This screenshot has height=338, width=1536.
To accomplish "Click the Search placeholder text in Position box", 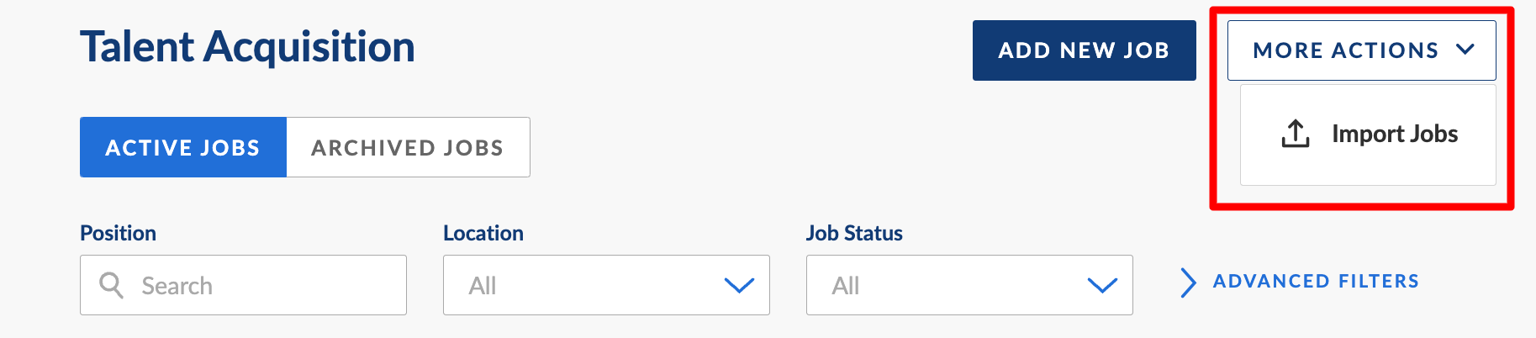I will click(x=177, y=286).
